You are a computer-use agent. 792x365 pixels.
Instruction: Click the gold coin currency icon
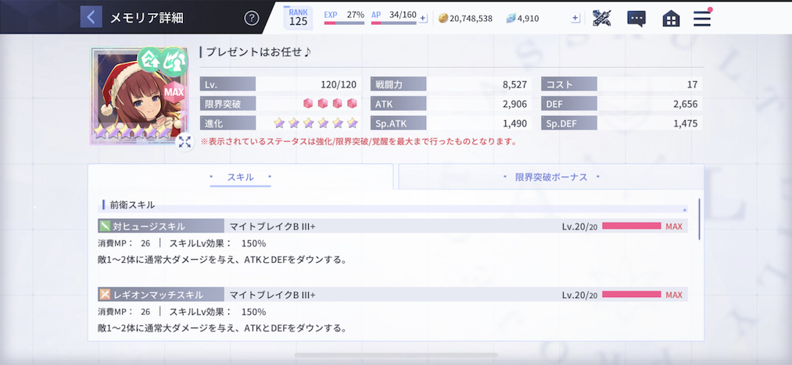click(443, 19)
